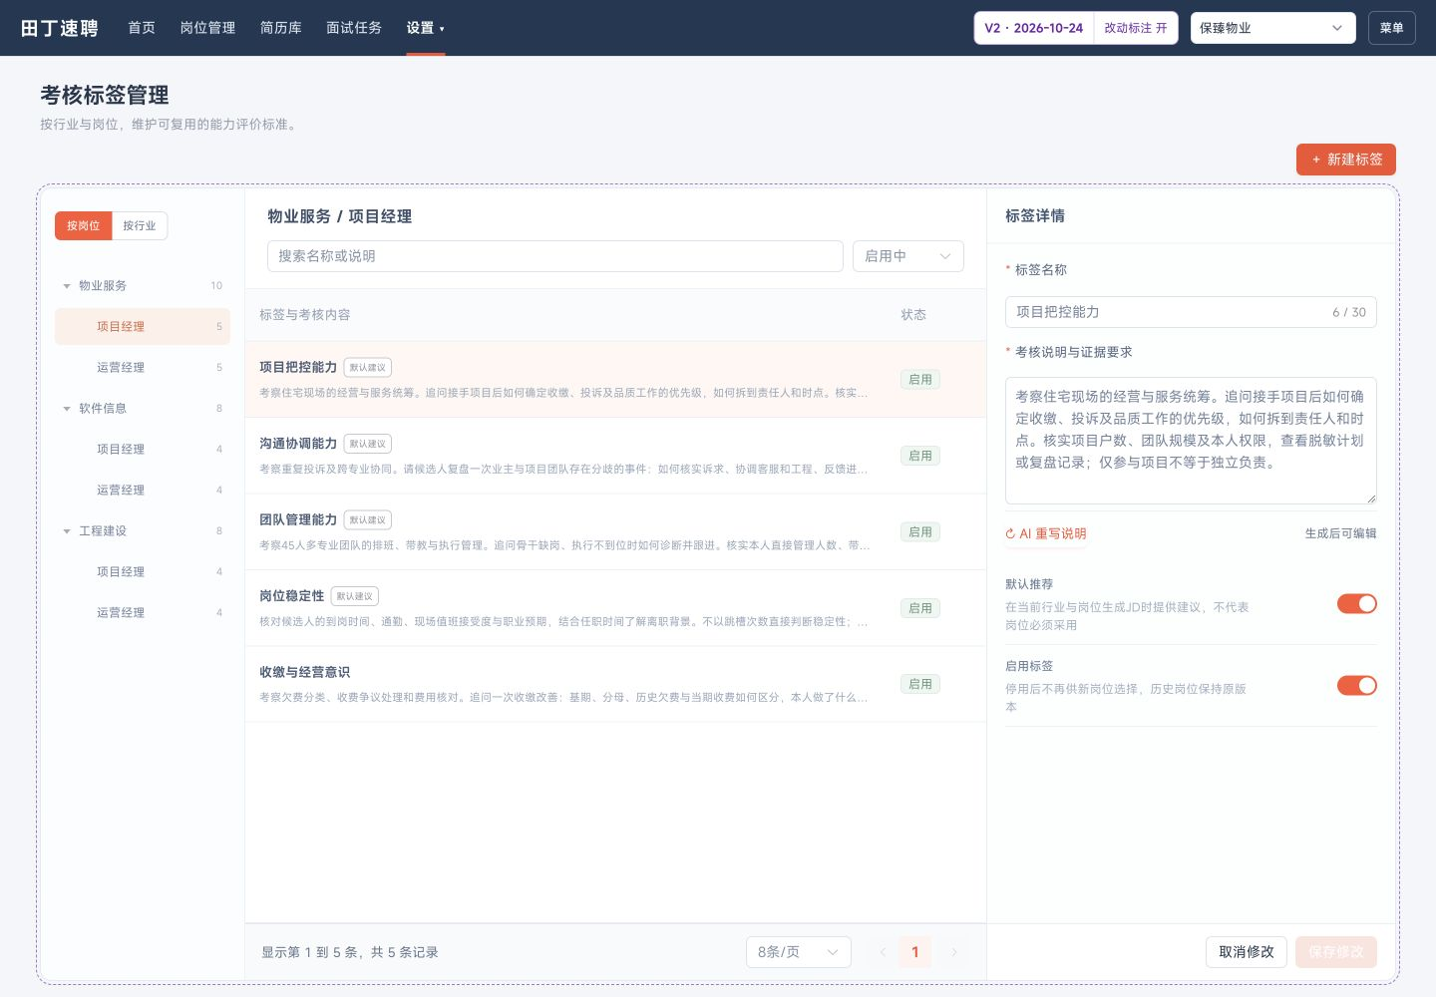Click the AI 重写说明 link

tap(1046, 533)
